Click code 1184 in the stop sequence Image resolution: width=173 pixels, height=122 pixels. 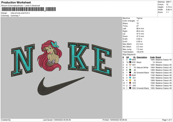click(x=153, y=75)
